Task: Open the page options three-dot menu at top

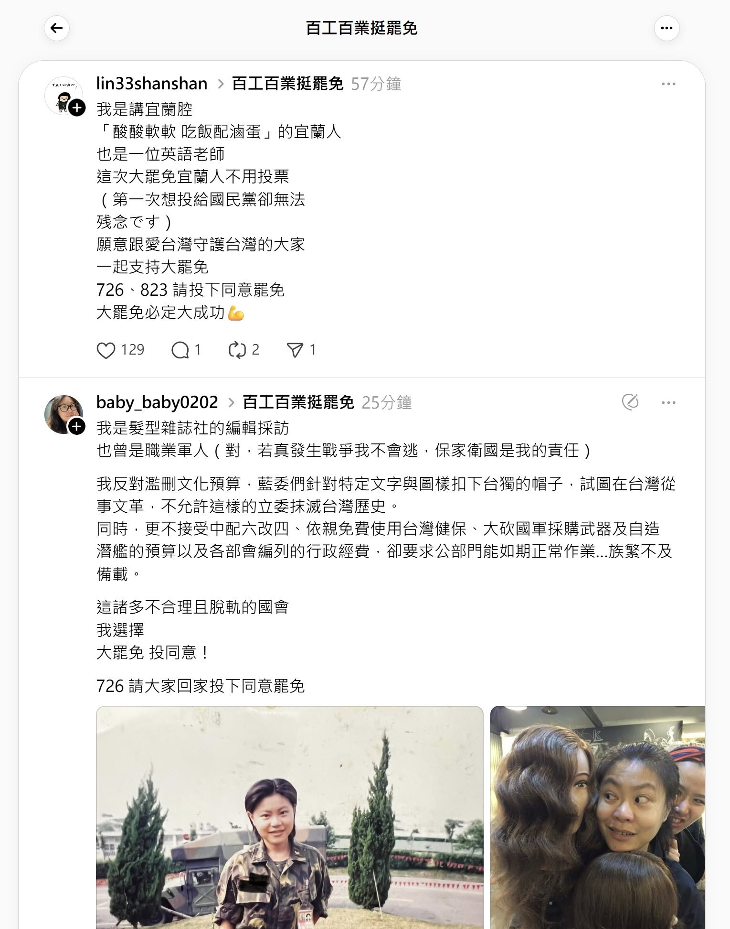Action: (667, 28)
